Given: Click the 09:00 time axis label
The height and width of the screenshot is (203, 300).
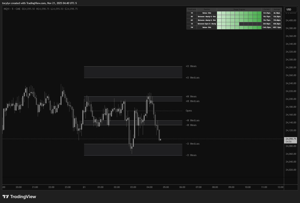Looking at the screenshot, I should [x=231, y=187].
